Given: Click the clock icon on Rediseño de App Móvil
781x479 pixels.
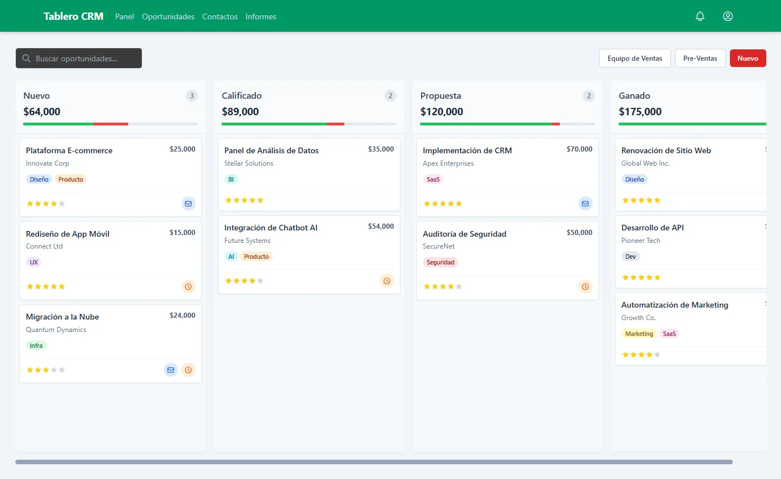Looking at the screenshot, I should click(x=188, y=287).
